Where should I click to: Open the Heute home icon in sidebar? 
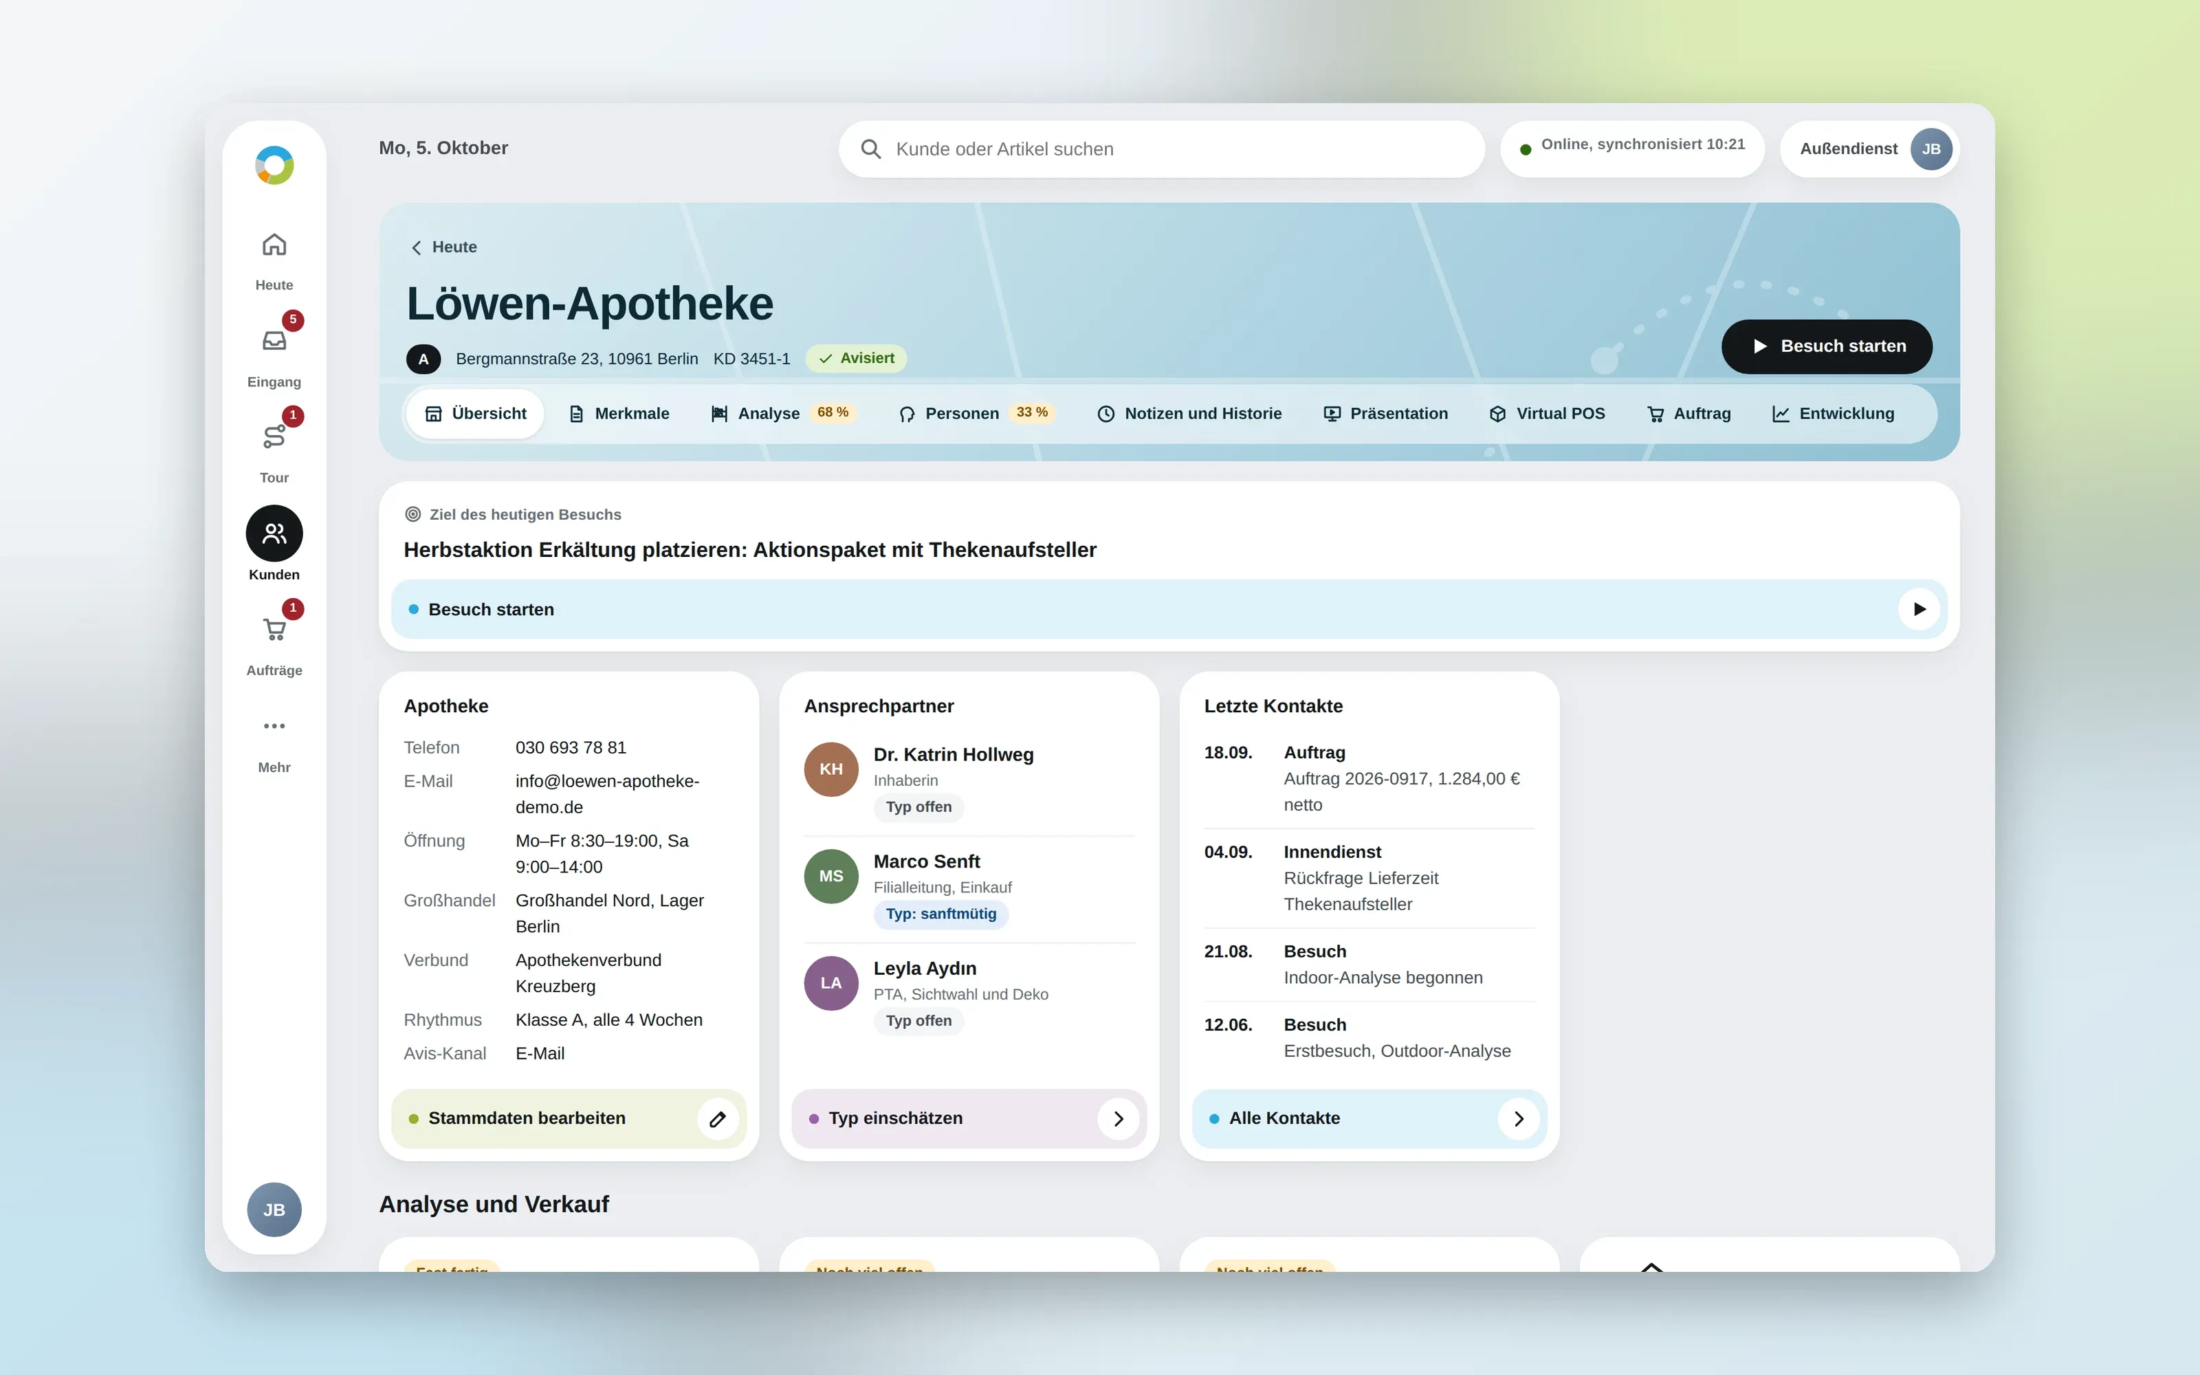[274, 245]
